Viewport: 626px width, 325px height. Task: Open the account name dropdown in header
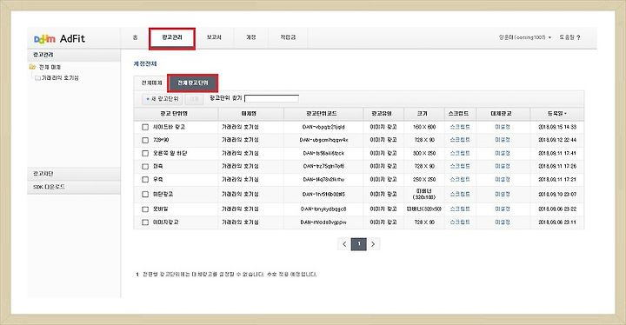point(524,37)
